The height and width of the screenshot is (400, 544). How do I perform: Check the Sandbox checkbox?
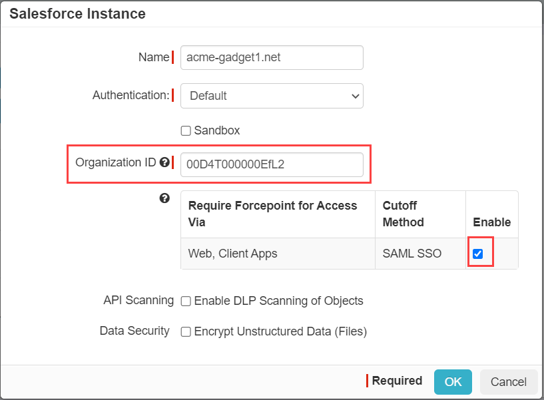[185, 130]
